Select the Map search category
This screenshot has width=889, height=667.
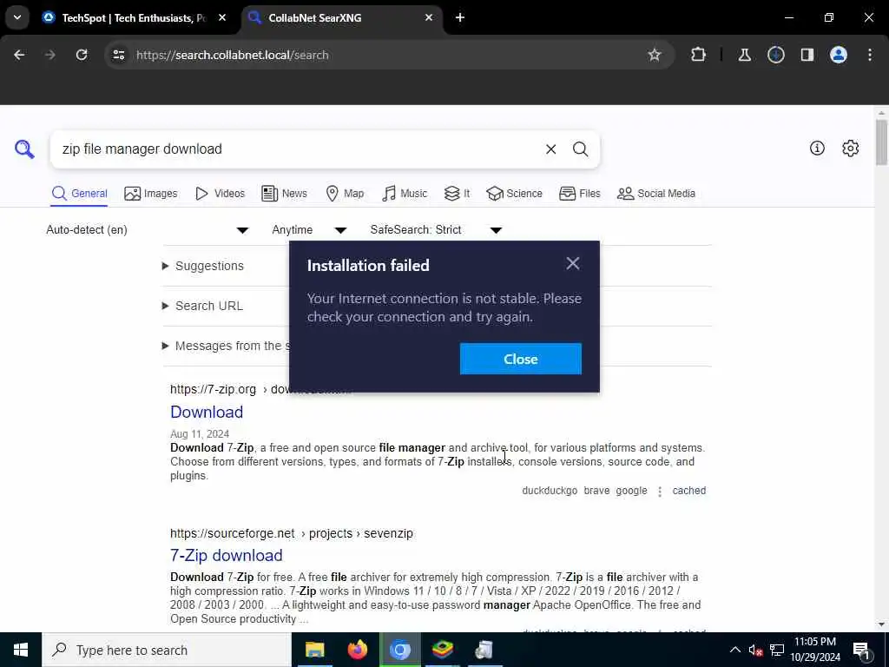(345, 194)
